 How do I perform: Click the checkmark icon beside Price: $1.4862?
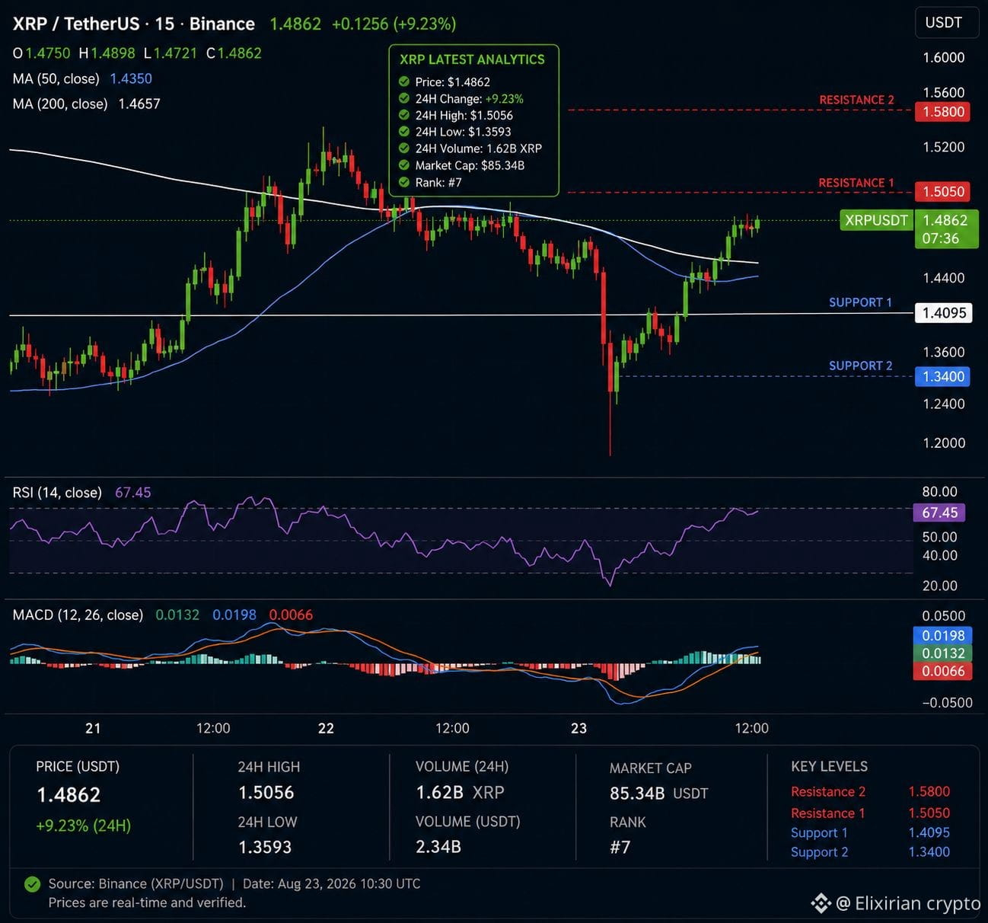pos(404,81)
